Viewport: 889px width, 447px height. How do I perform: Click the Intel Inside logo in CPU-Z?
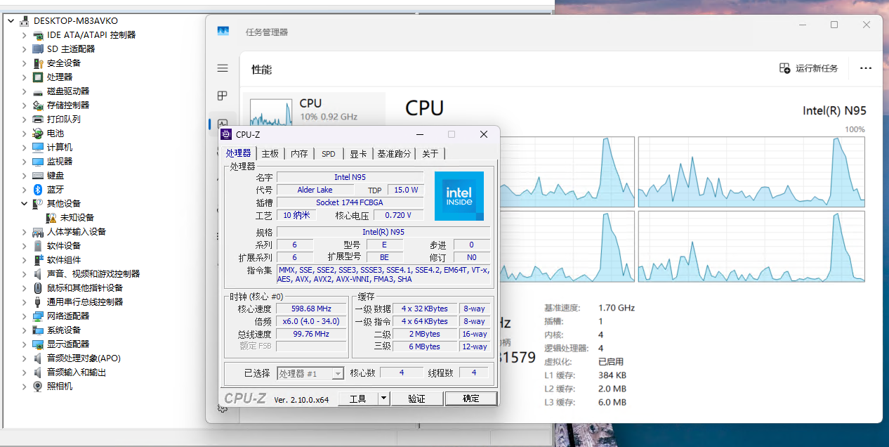459,195
